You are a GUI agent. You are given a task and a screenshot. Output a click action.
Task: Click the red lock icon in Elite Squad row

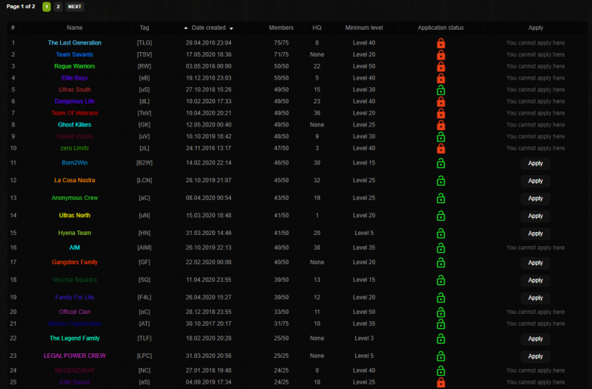coord(441,382)
